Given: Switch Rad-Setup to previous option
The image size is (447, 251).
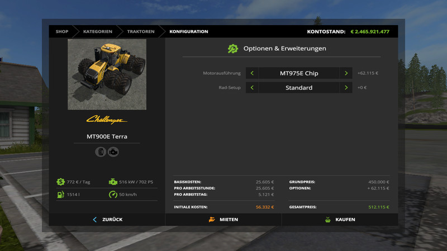Looking at the screenshot, I should [252, 88].
